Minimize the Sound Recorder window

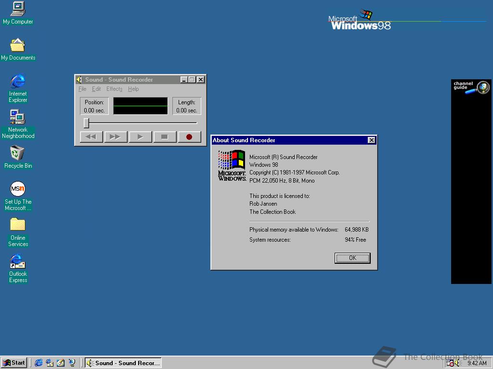(184, 80)
